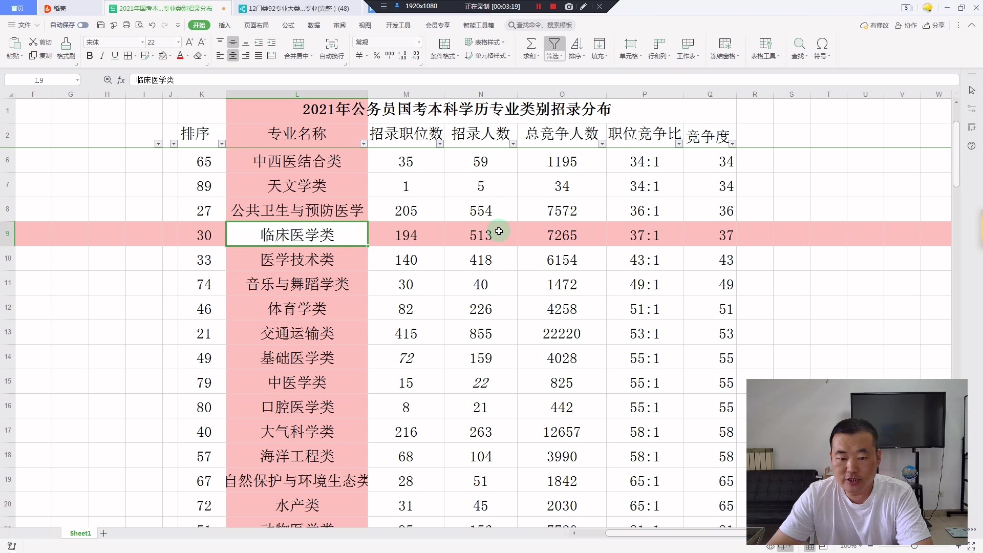The width and height of the screenshot is (983, 553).
Task: Click the Print icon in quick toolbar
Action: point(126,25)
